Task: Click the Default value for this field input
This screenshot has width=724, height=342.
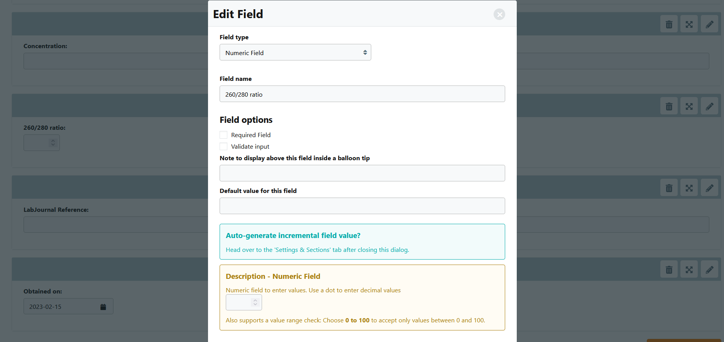Action: tap(362, 206)
